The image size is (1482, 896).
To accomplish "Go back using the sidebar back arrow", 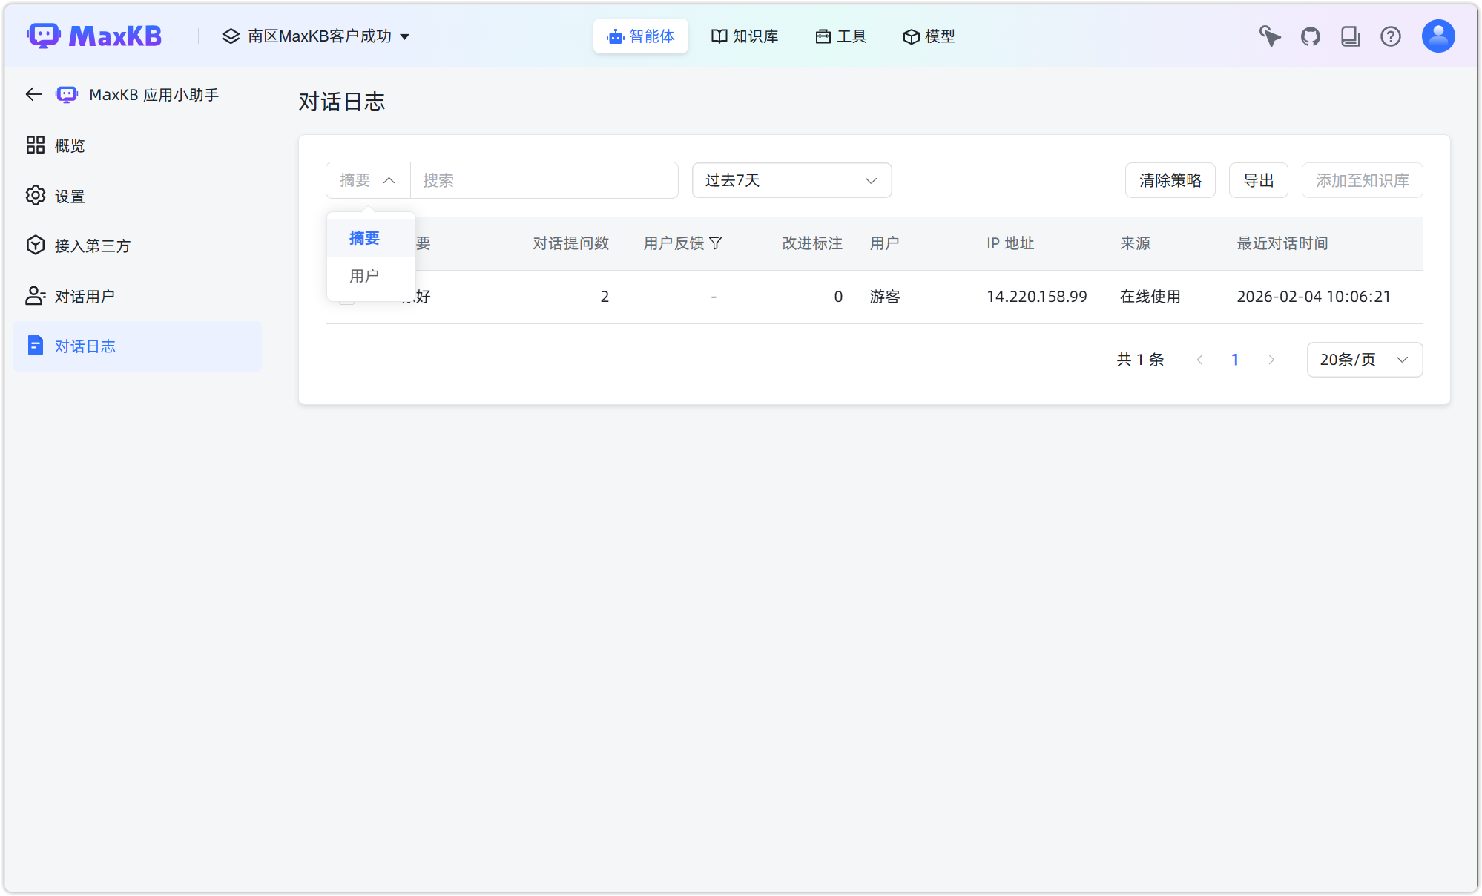I will [x=33, y=94].
